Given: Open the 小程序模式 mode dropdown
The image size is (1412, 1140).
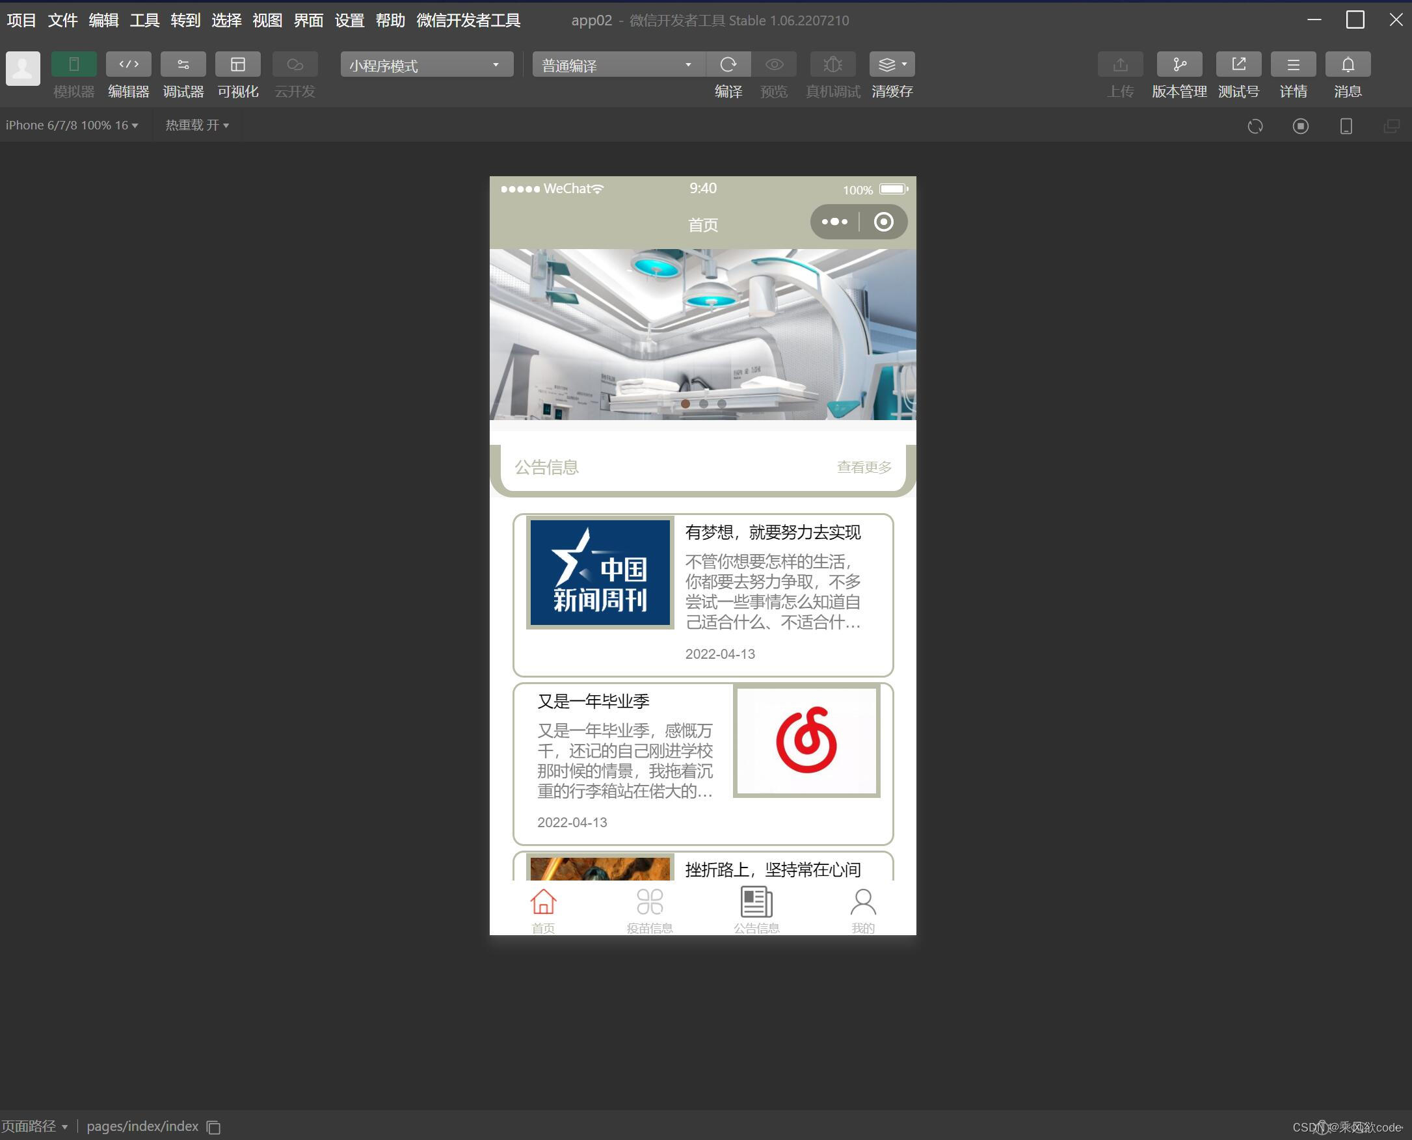Looking at the screenshot, I should (425, 64).
